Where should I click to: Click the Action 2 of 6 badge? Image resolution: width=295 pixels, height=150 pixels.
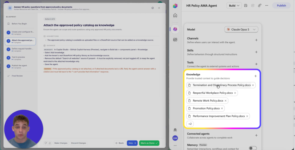(50, 19)
